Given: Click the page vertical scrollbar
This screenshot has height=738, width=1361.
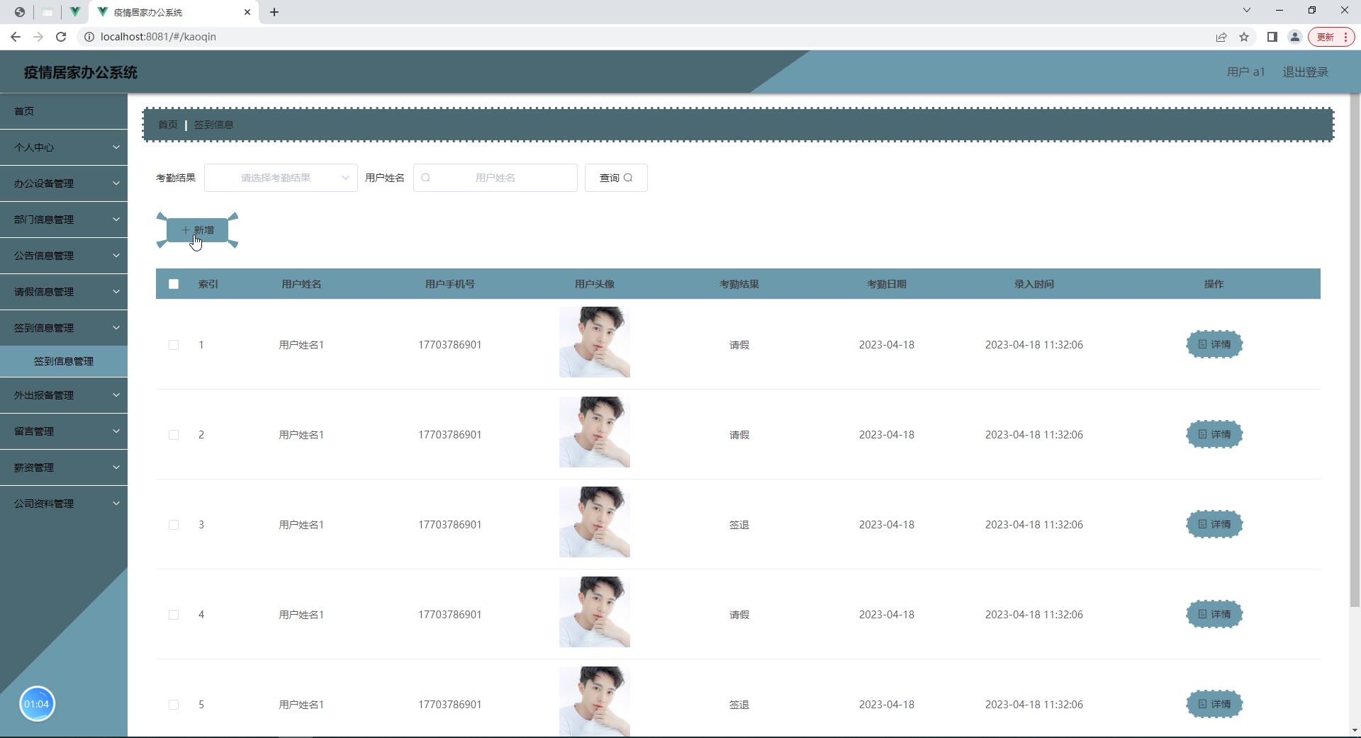Looking at the screenshot, I should [1355, 351].
